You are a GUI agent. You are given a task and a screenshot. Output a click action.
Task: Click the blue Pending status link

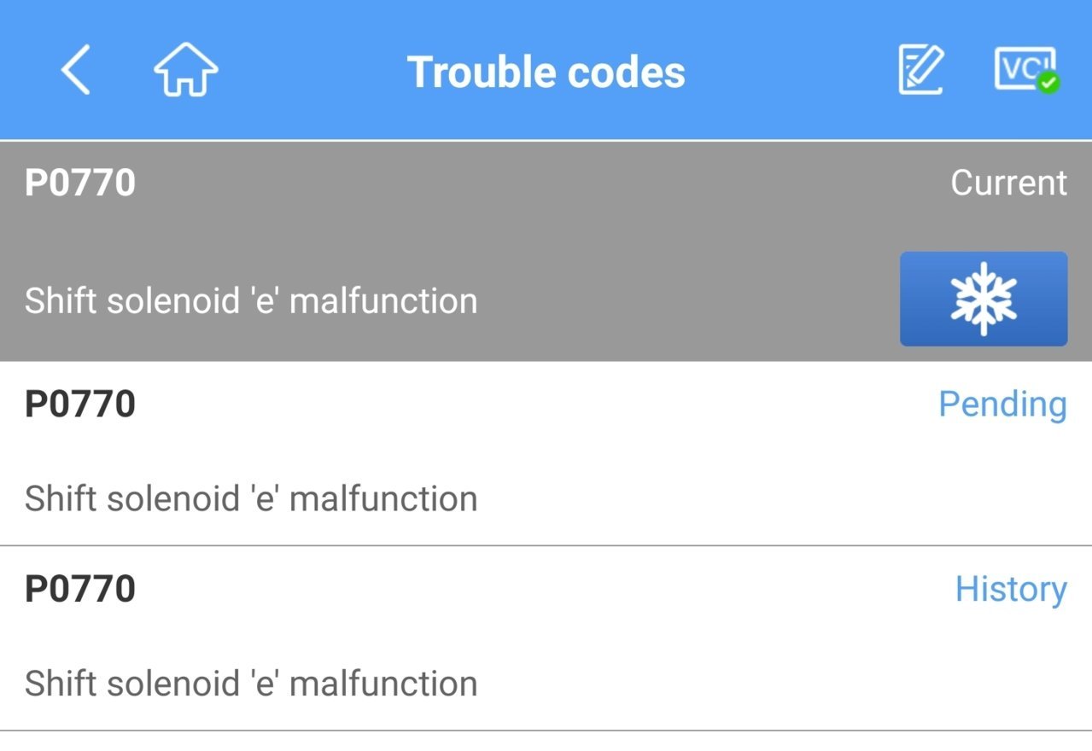(x=1002, y=404)
